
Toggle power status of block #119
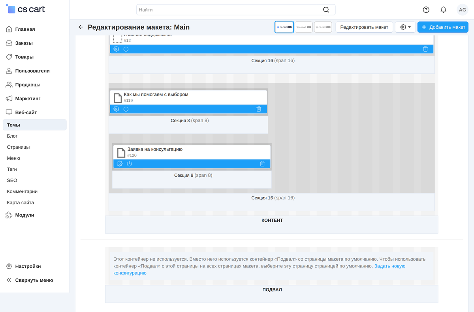[x=126, y=109]
